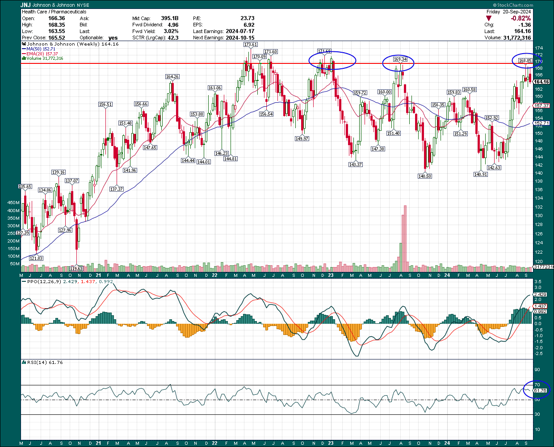Click the 139.16 price label
This screenshot has height=447, width=554.
coord(59,172)
